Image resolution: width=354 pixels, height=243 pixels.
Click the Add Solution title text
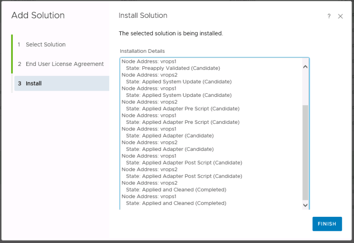[x=38, y=16]
